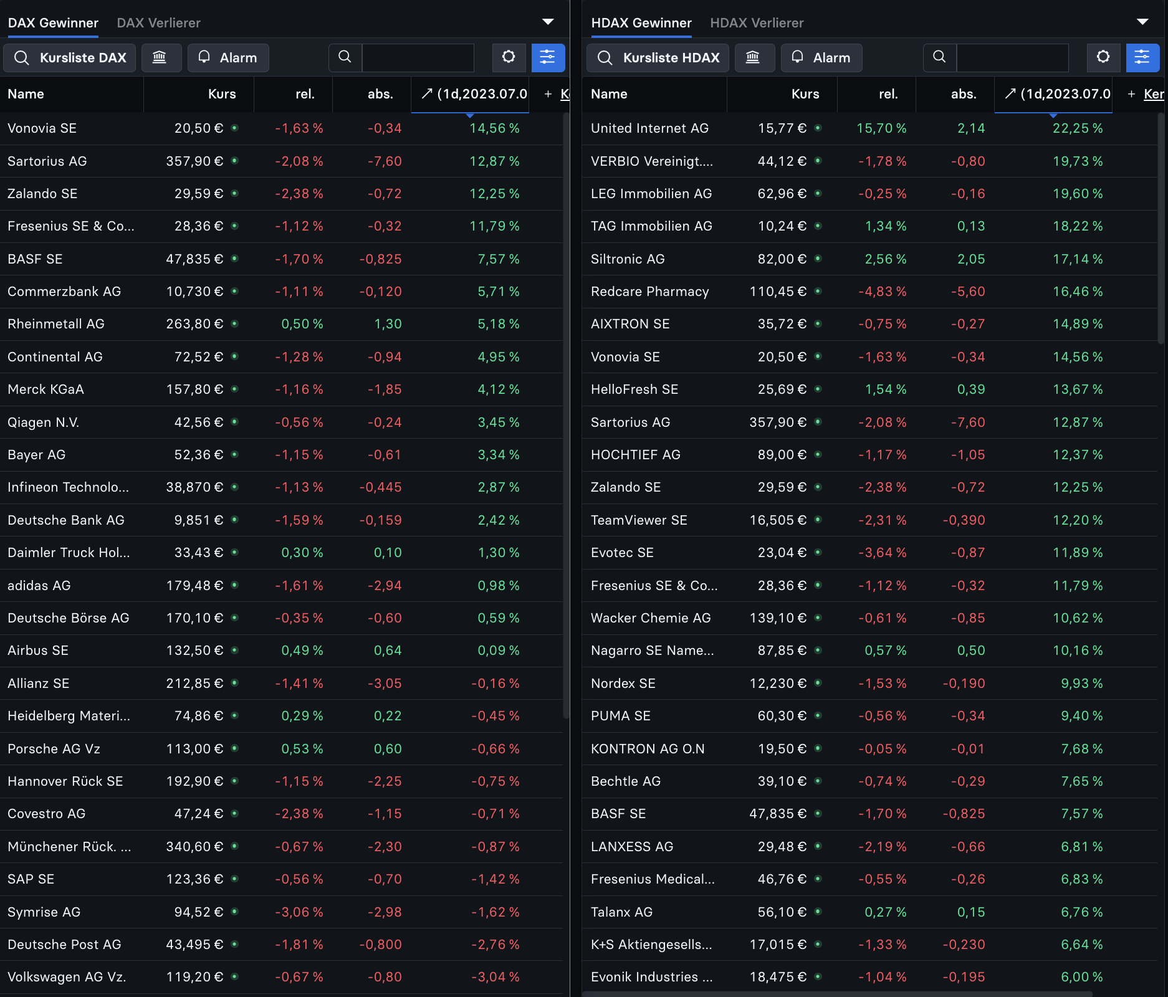Set an Alarm in the HDAX panel

coord(821,57)
